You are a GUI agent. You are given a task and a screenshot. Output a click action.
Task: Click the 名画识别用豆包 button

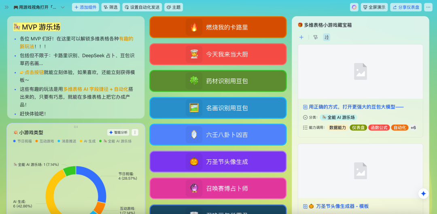218,108
